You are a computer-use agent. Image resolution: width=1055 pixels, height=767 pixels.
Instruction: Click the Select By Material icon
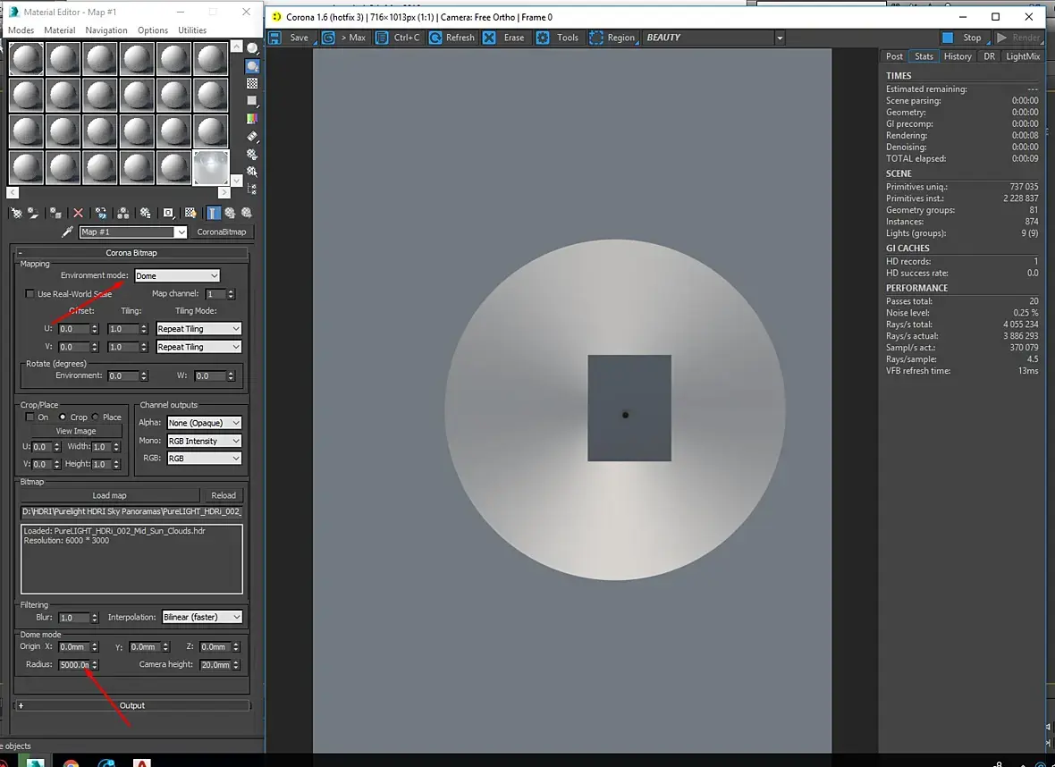click(x=252, y=172)
